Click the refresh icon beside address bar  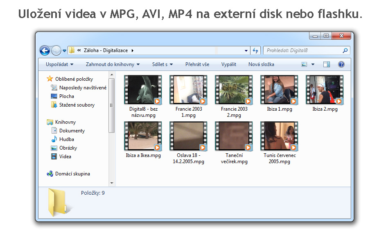pos(256,50)
